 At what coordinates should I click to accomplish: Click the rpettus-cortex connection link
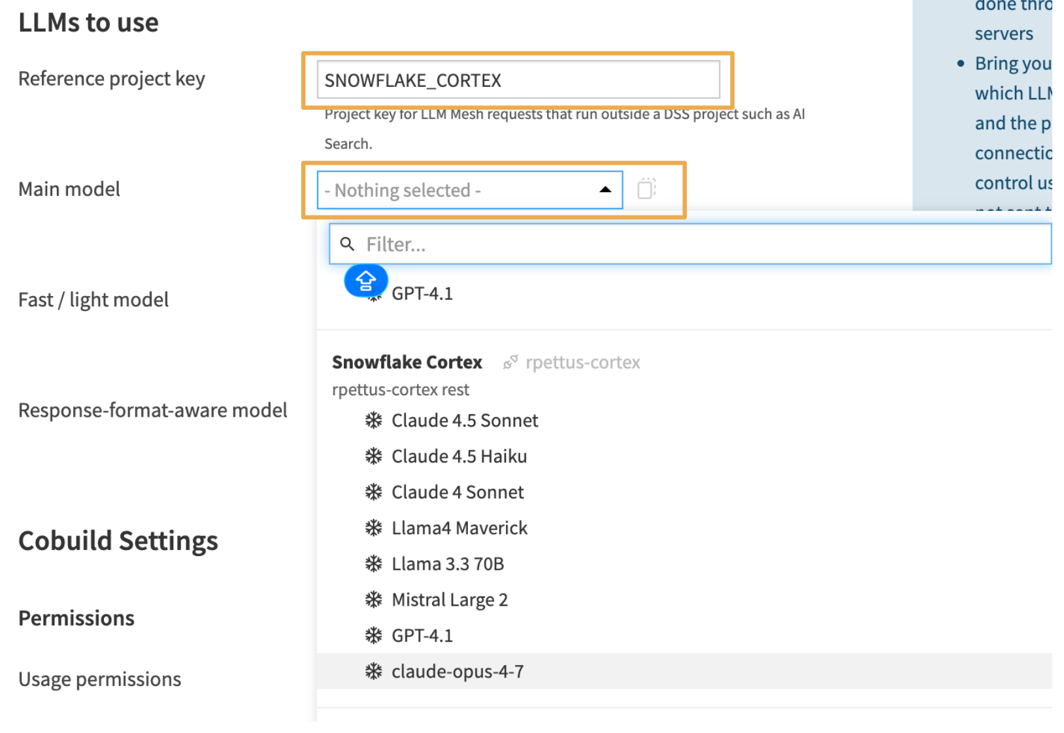click(x=582, y=362)
